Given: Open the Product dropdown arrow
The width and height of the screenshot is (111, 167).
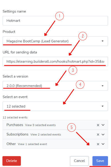Looking at the screenshot, I should pos(102,41).
